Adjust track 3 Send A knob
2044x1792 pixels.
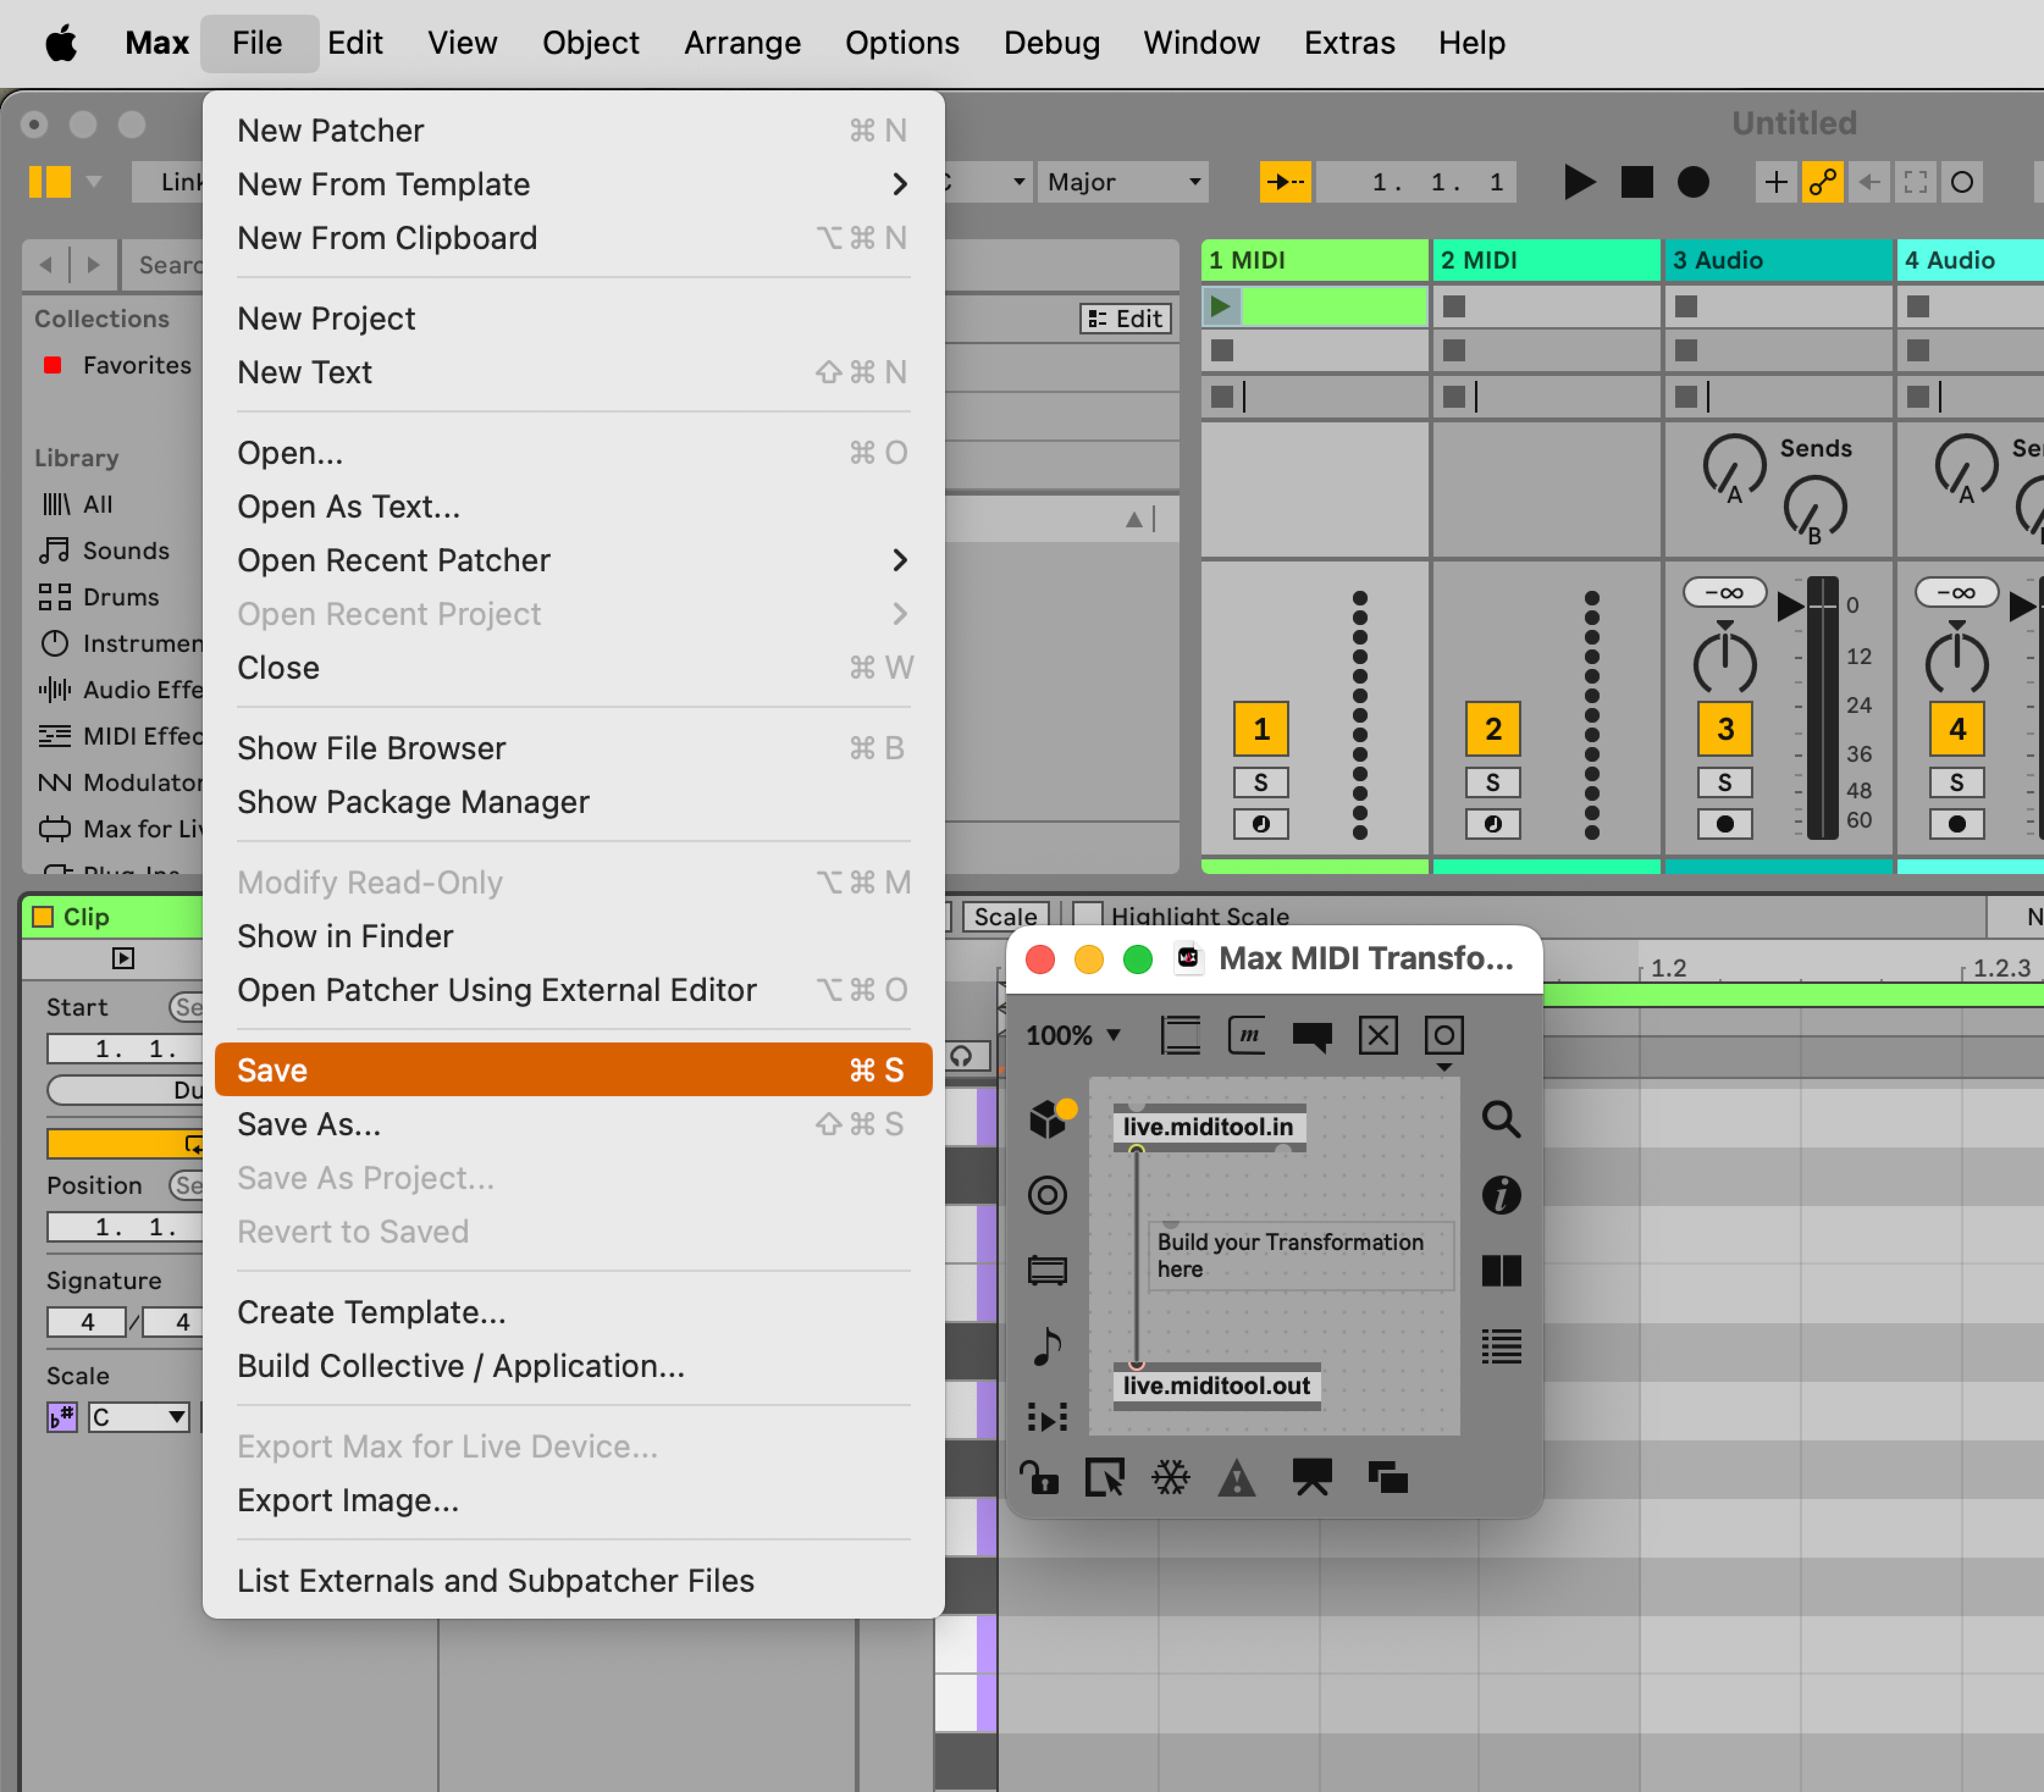tap(1734, 465)
